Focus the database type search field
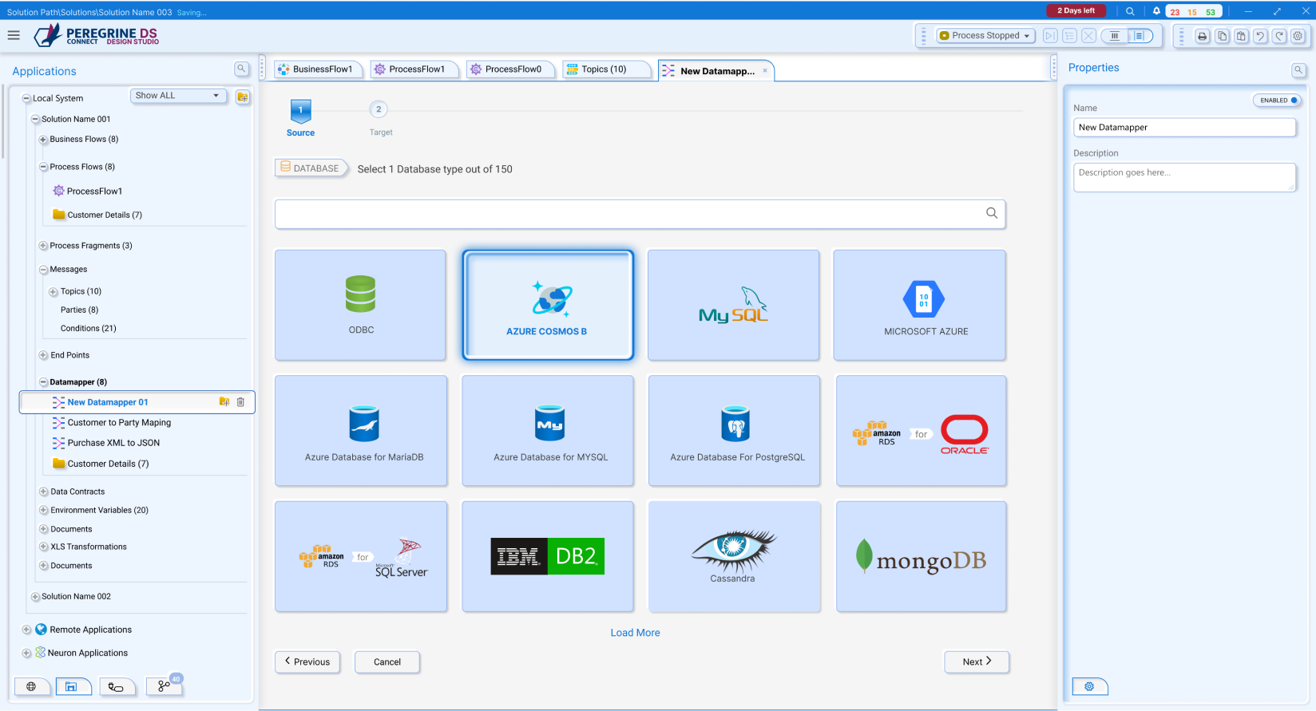 tap(640, 214)
